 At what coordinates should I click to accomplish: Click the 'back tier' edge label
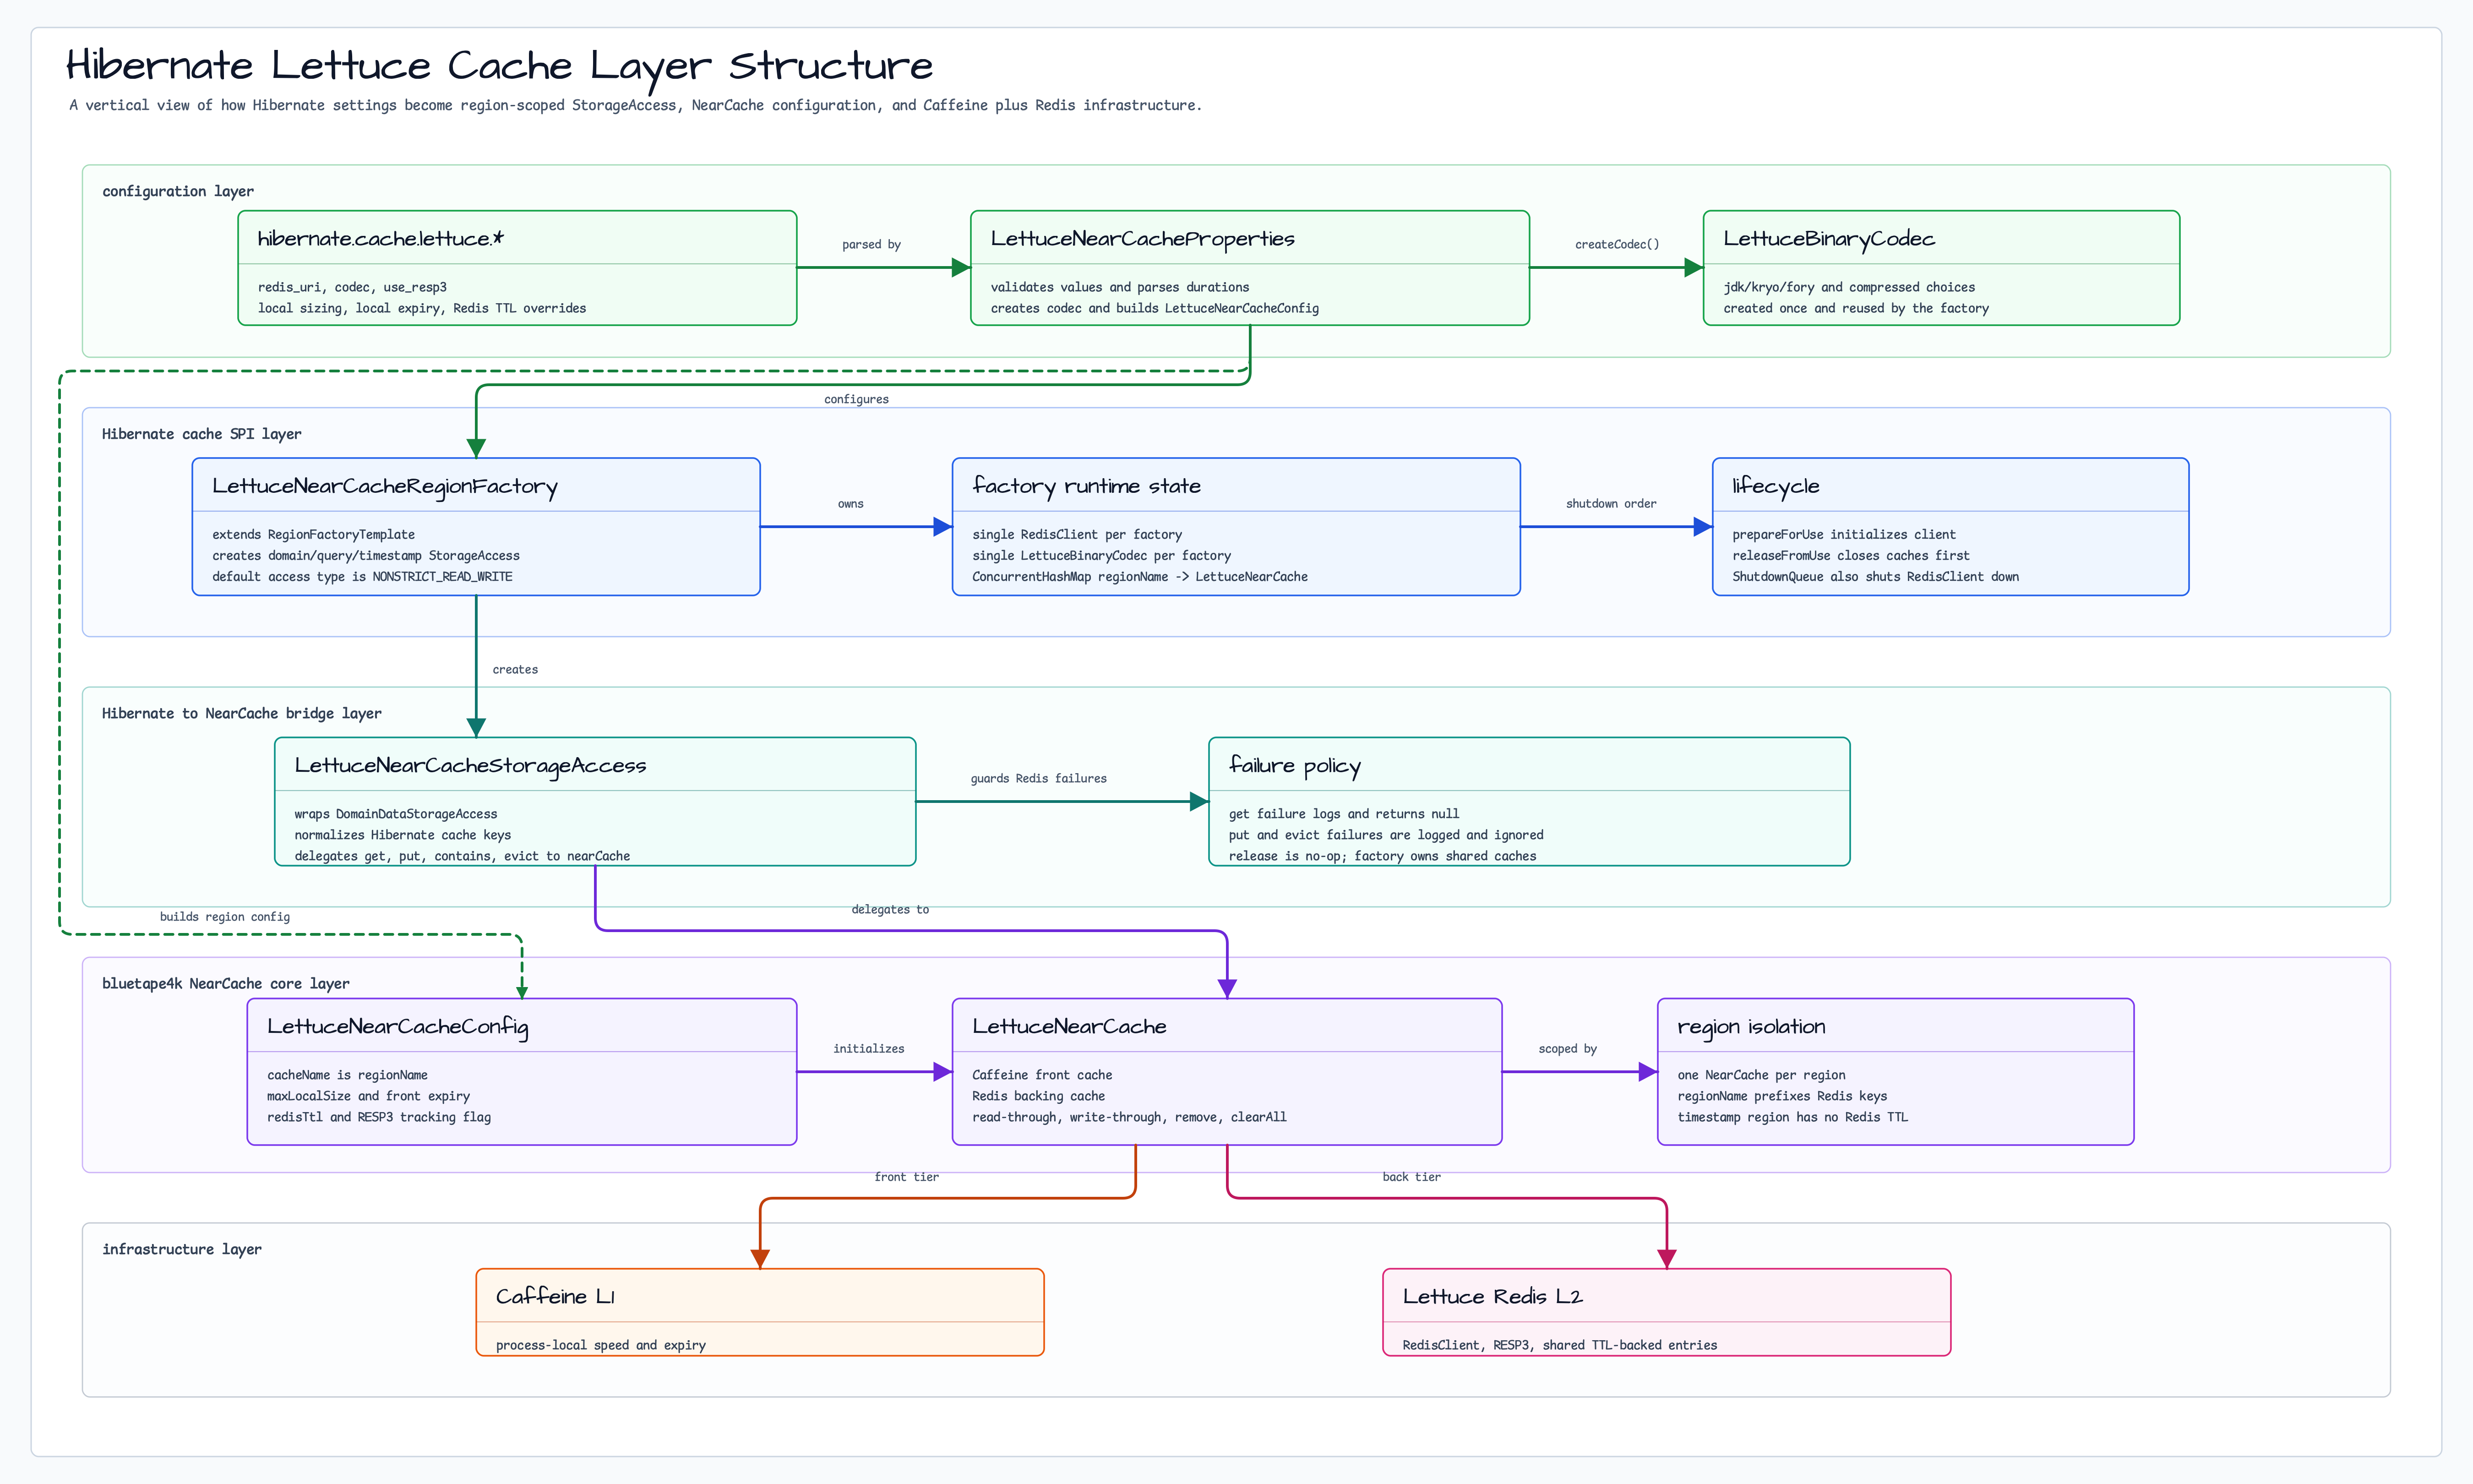1412,1177
